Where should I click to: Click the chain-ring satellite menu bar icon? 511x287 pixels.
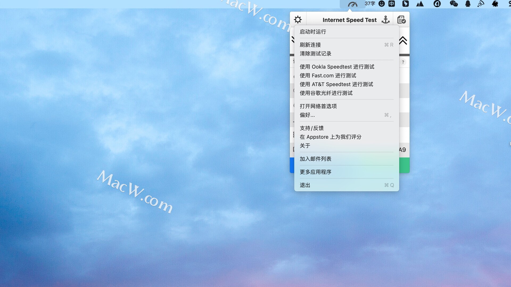[481, 4]
